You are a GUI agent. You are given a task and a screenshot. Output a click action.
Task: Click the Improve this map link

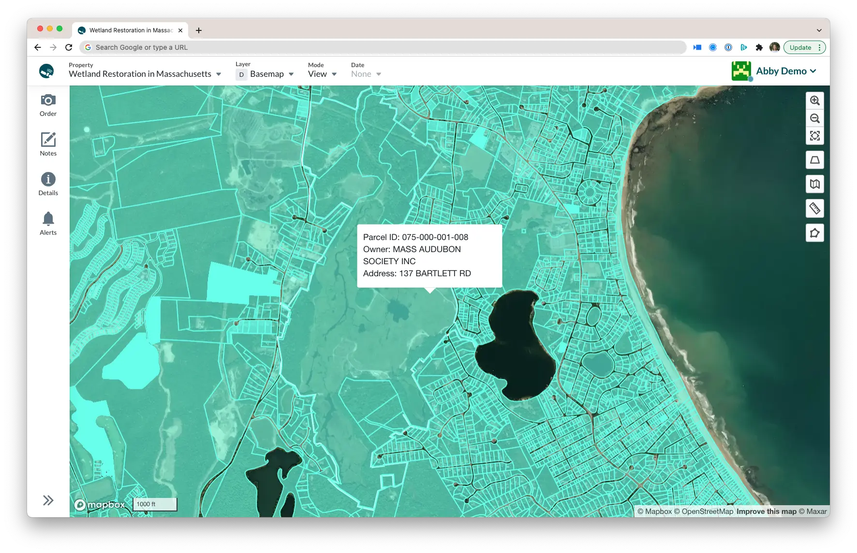click(x=766, y=511)
